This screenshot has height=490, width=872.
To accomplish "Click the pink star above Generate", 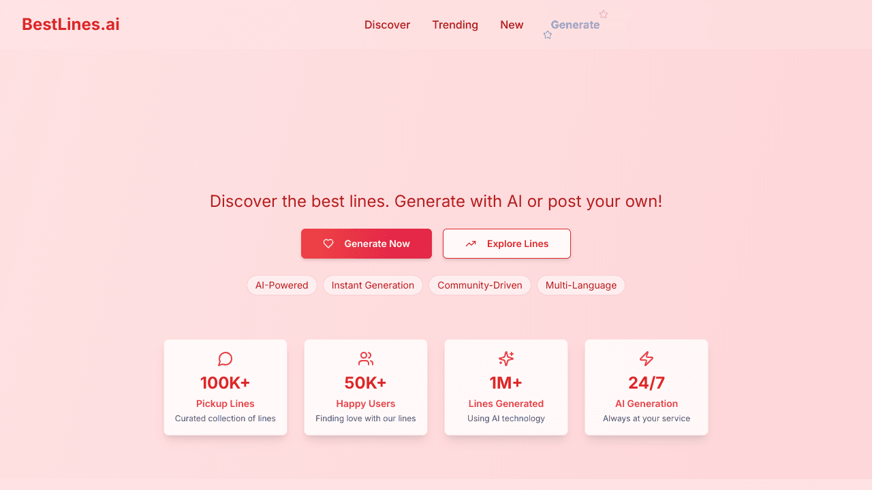I will pos(604,14).
